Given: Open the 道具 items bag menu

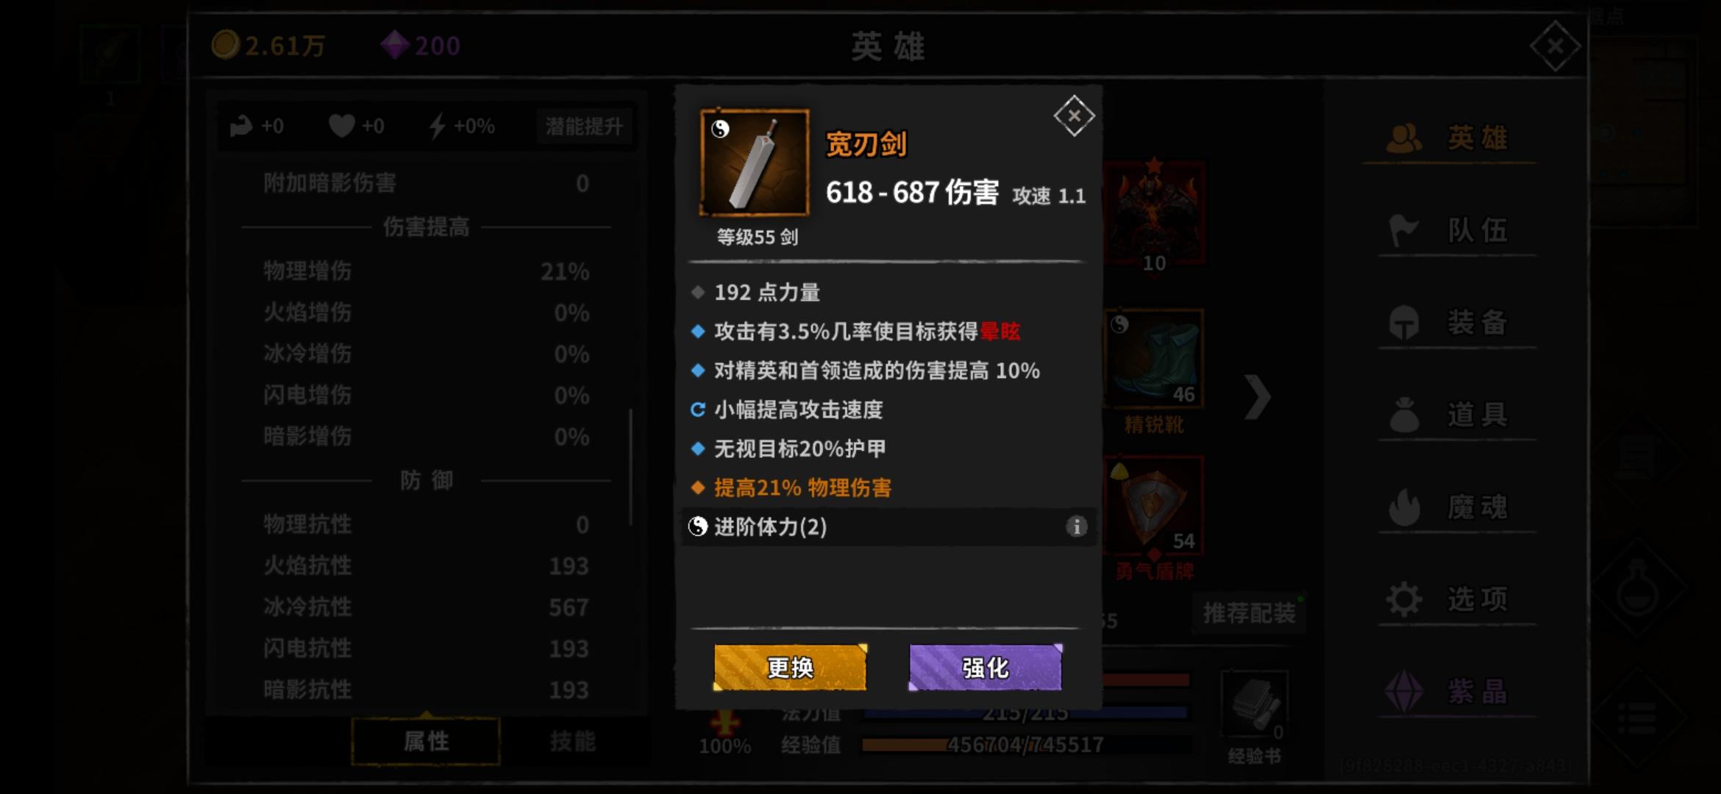Looking at the screenshot, I should [x=1449, y=415].
